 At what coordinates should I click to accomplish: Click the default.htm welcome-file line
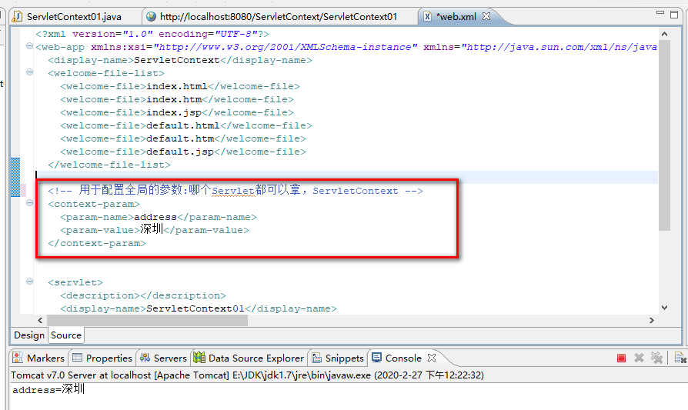pyautogui.click(x=183, y=138)
